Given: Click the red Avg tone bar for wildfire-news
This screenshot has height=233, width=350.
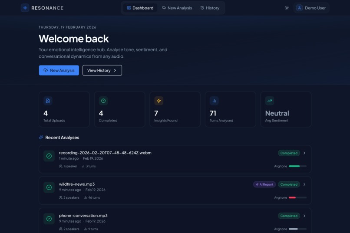Looking at the screenshot, I should pos(297,197).
